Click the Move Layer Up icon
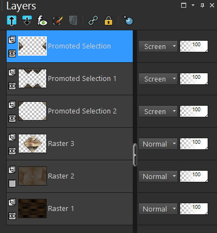Screen dimensions: 217x233 tap(12, 20)
